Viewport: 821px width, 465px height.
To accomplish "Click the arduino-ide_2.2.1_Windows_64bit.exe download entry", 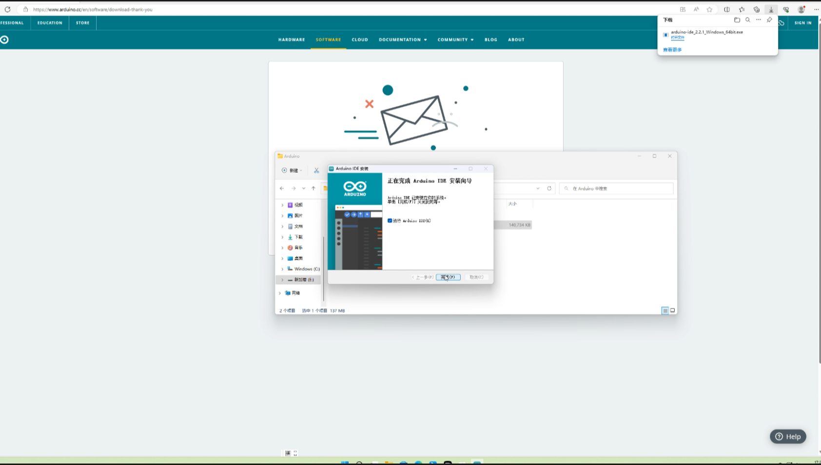I will tap(706, 32).
